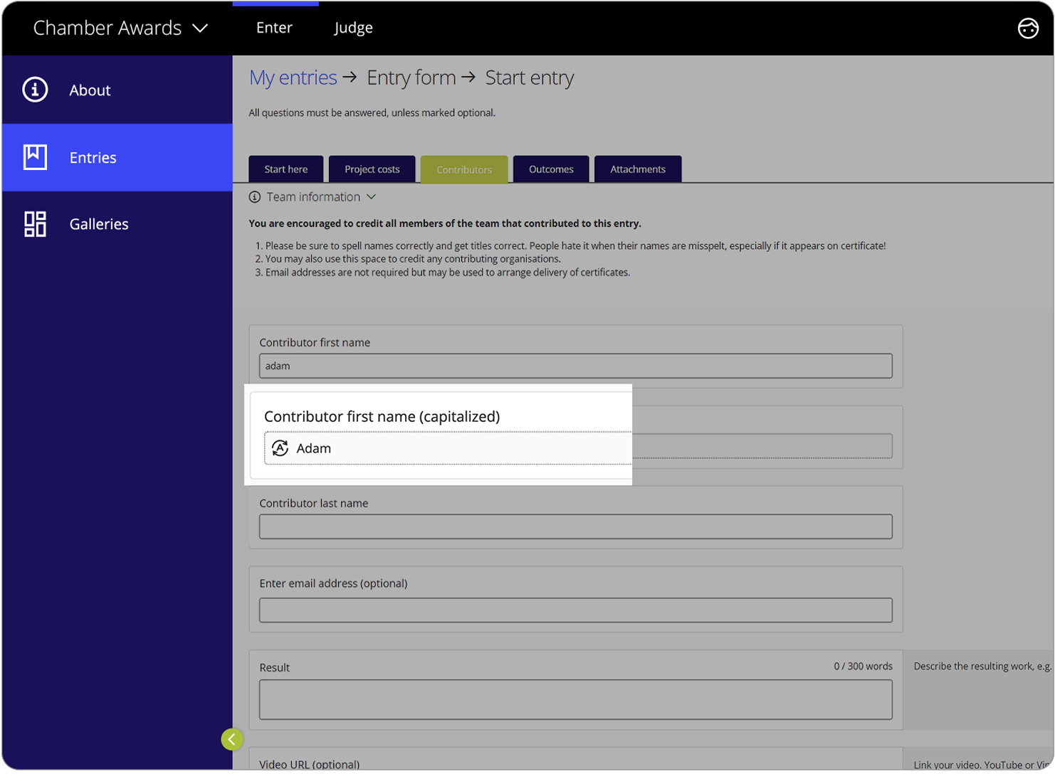Go to the Start here tab
Viewport: 1055px width, 774px height.
(285, 169)
